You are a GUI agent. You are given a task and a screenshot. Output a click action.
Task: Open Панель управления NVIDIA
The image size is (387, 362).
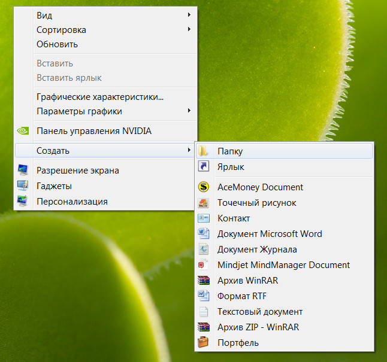(x=105, y=131)
